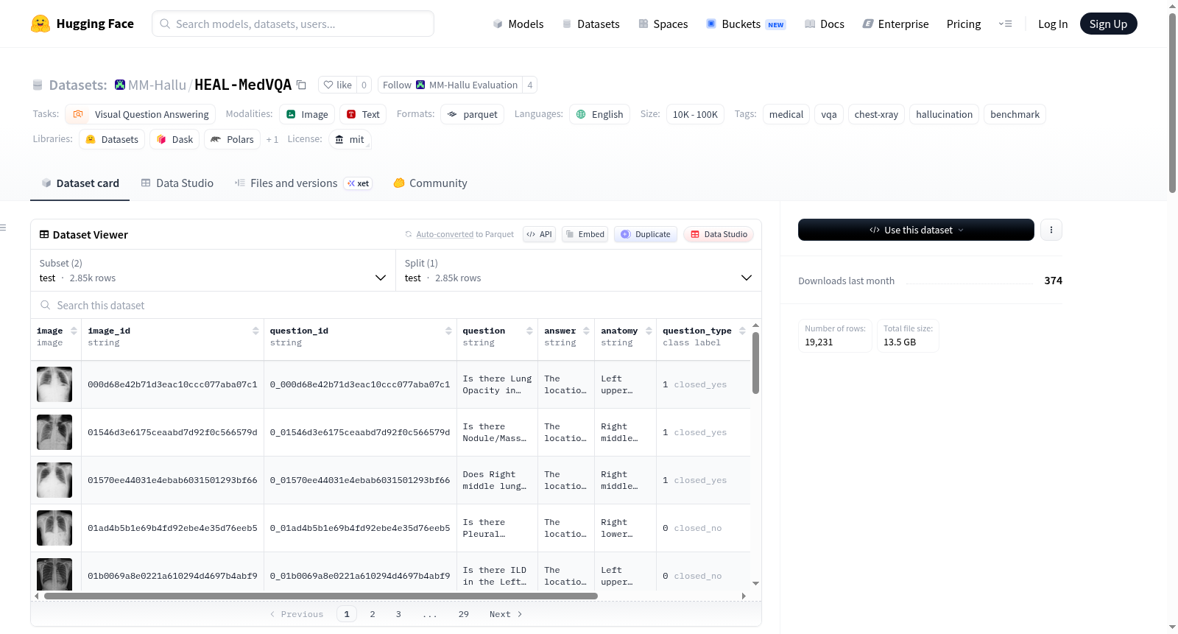The width and height of the screenshot is (1178, 634).
Task: Sort by the question_type column
Action: click(742, 331)
